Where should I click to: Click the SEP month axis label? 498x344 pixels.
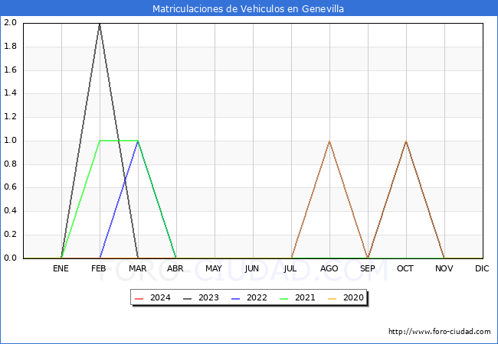[x=368, y=268]
